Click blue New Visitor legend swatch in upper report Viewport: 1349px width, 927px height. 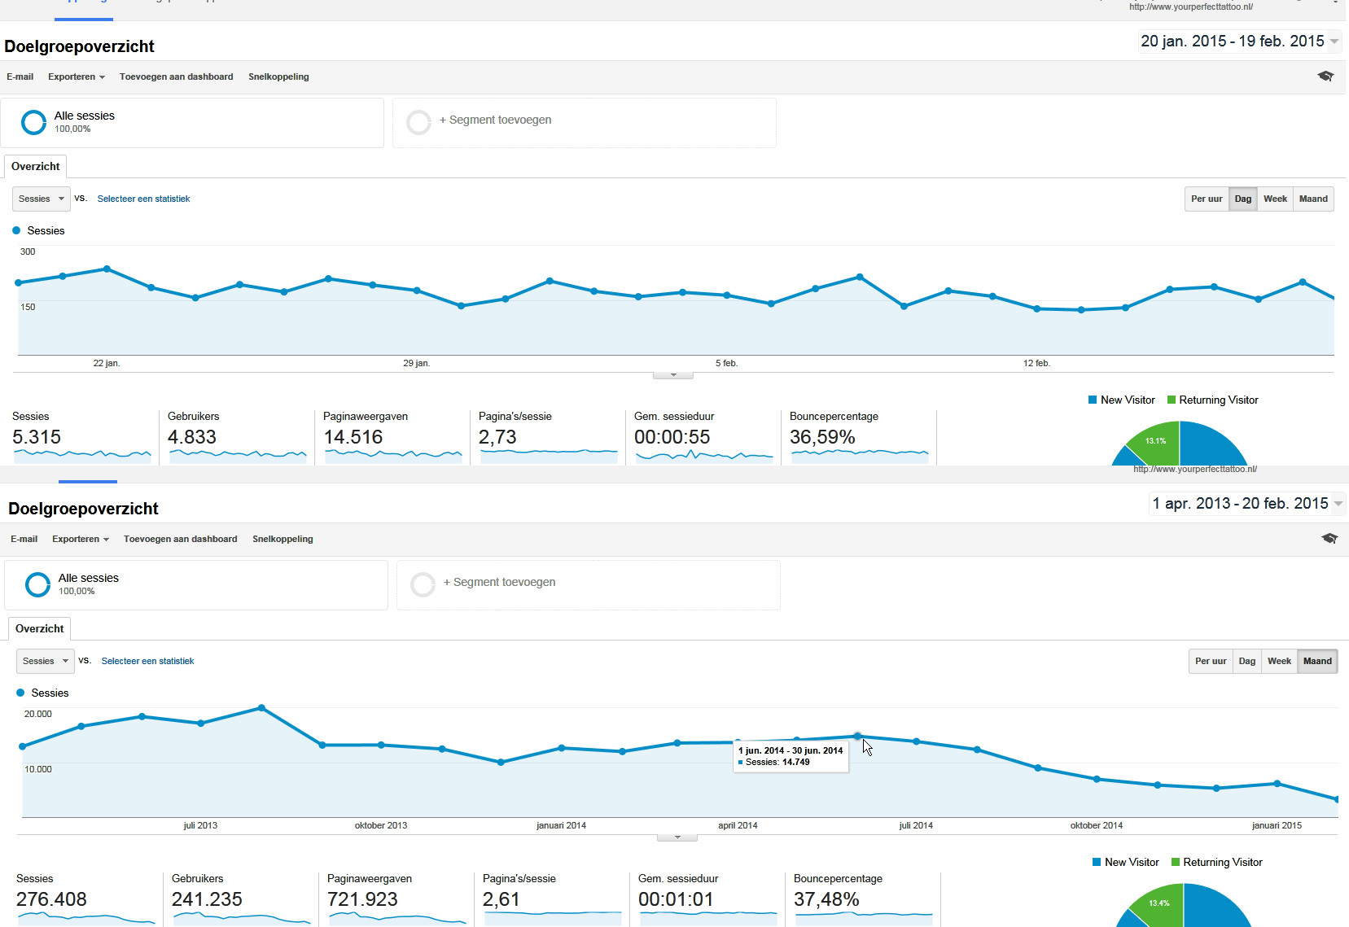[1093, 400]
